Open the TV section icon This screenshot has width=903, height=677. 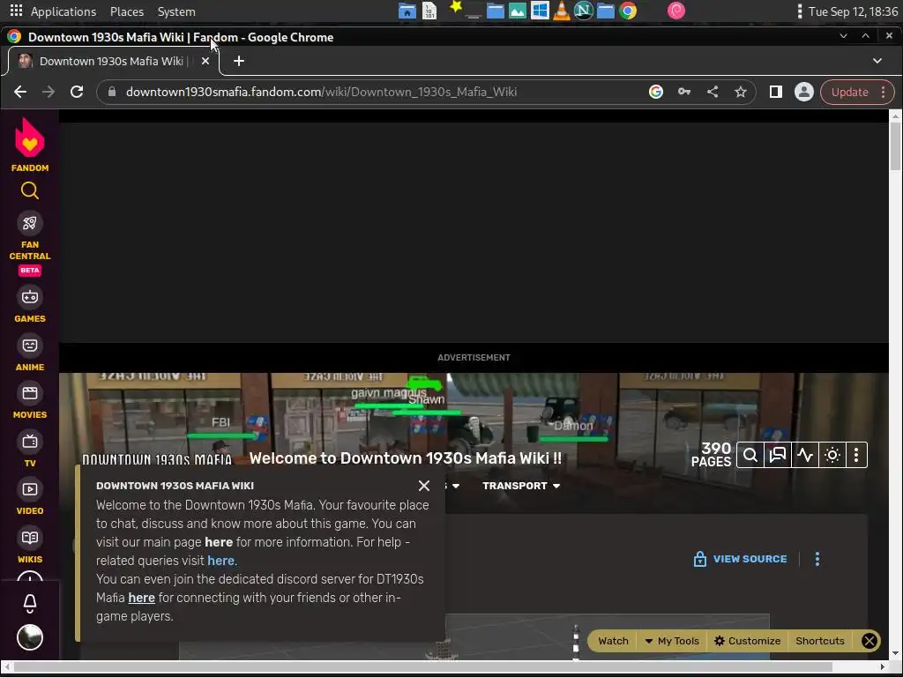(30, 443)
